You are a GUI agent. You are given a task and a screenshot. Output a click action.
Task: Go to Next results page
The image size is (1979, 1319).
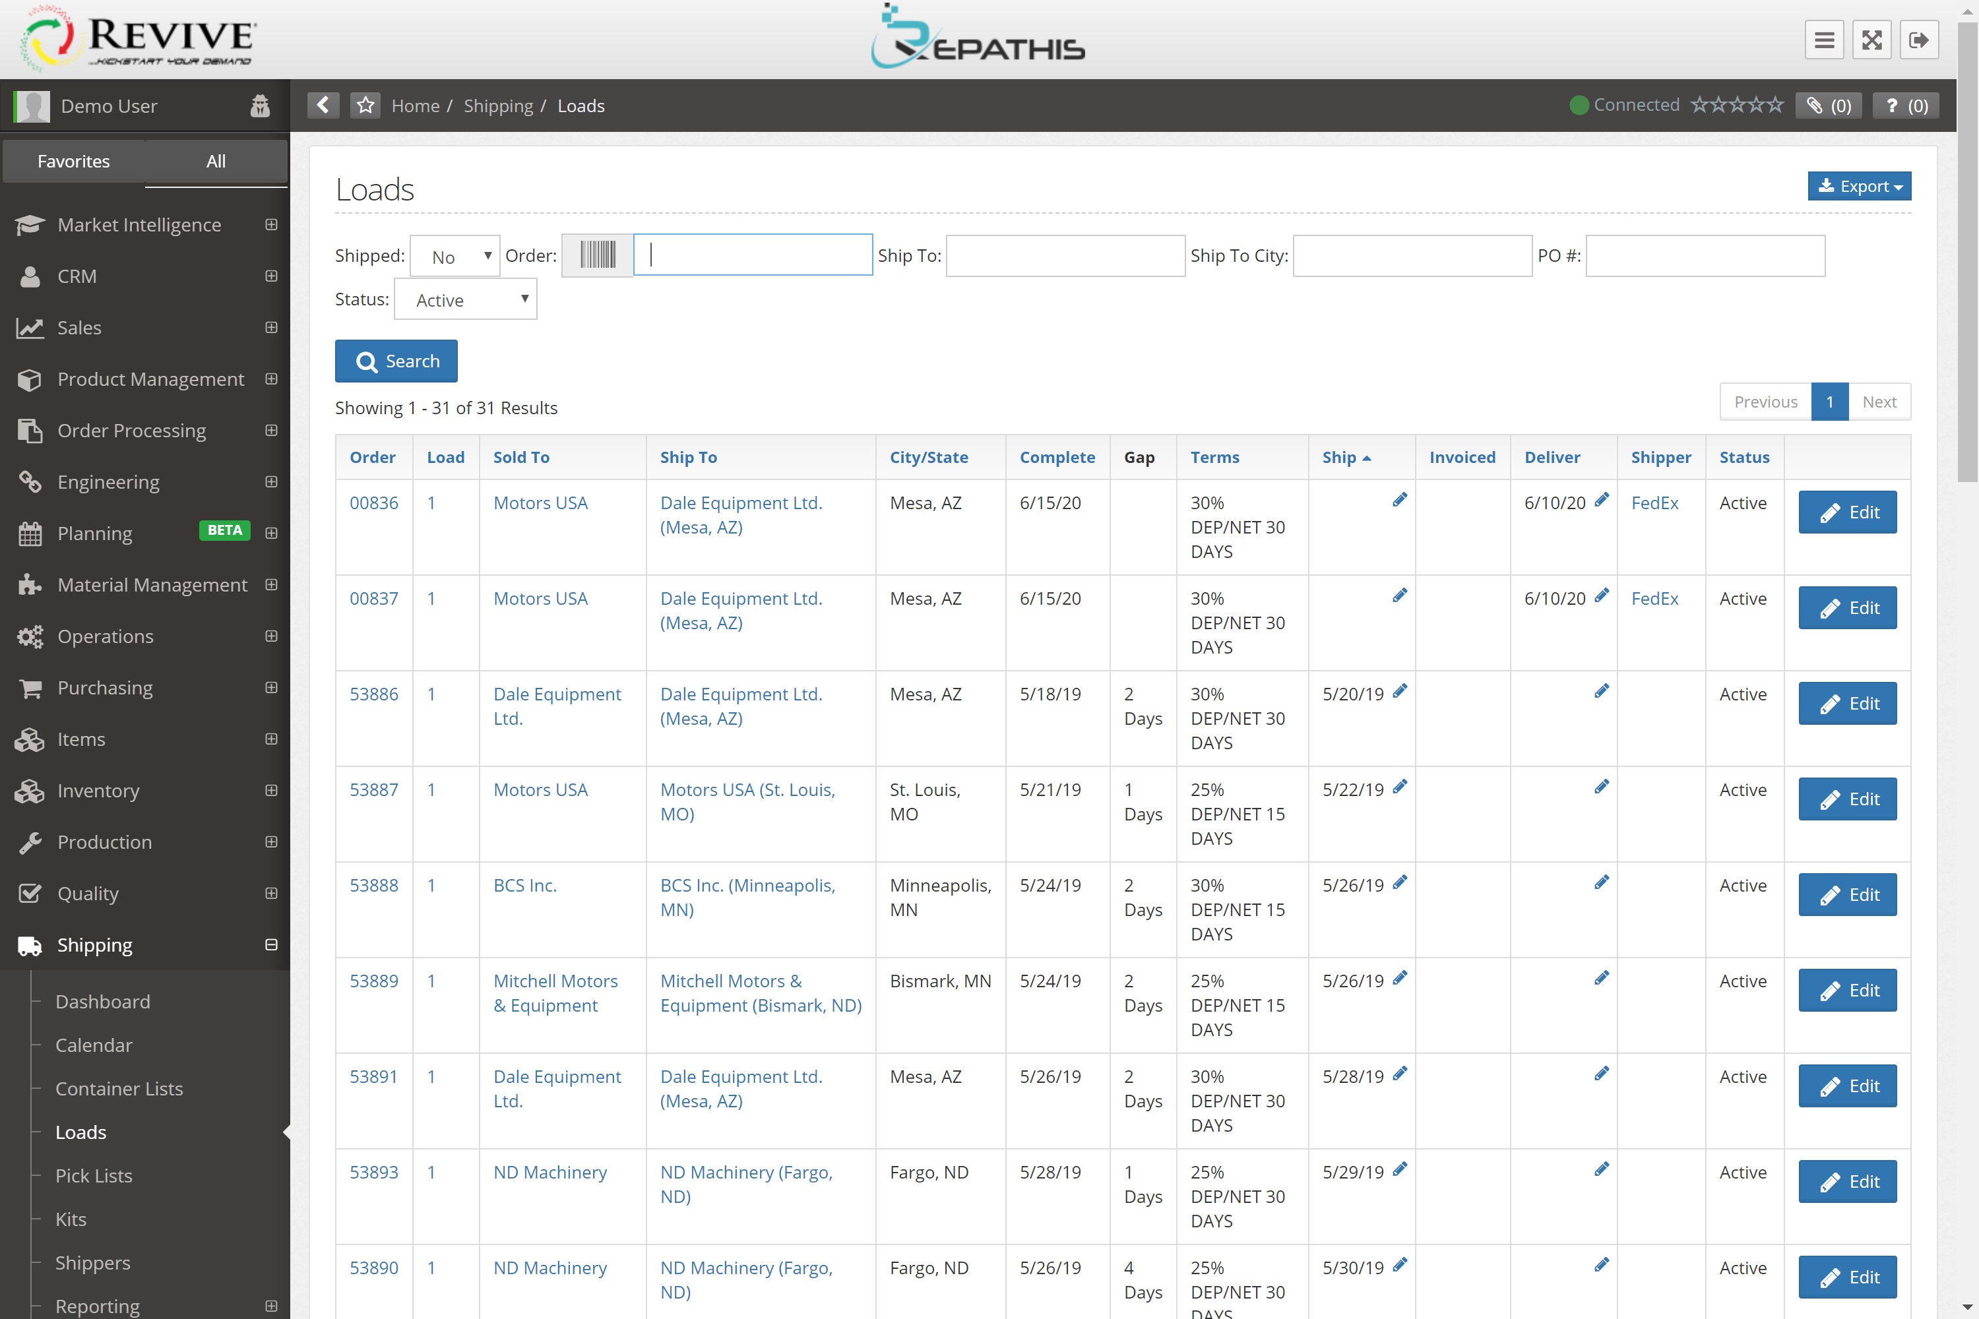1879,402
